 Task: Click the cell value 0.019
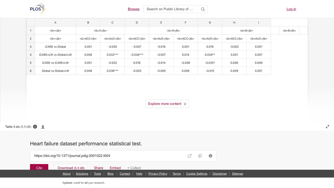(210, 47)
